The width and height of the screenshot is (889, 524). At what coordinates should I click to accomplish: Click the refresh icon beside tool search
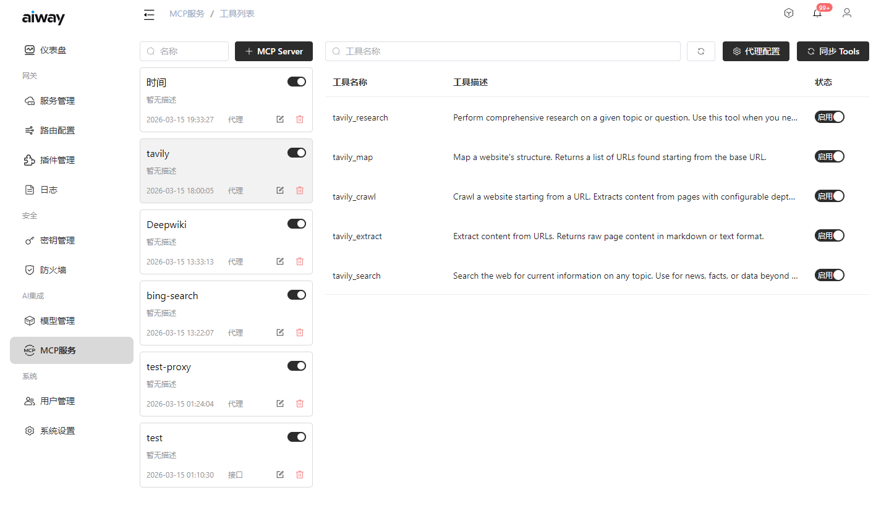(700, 51)
